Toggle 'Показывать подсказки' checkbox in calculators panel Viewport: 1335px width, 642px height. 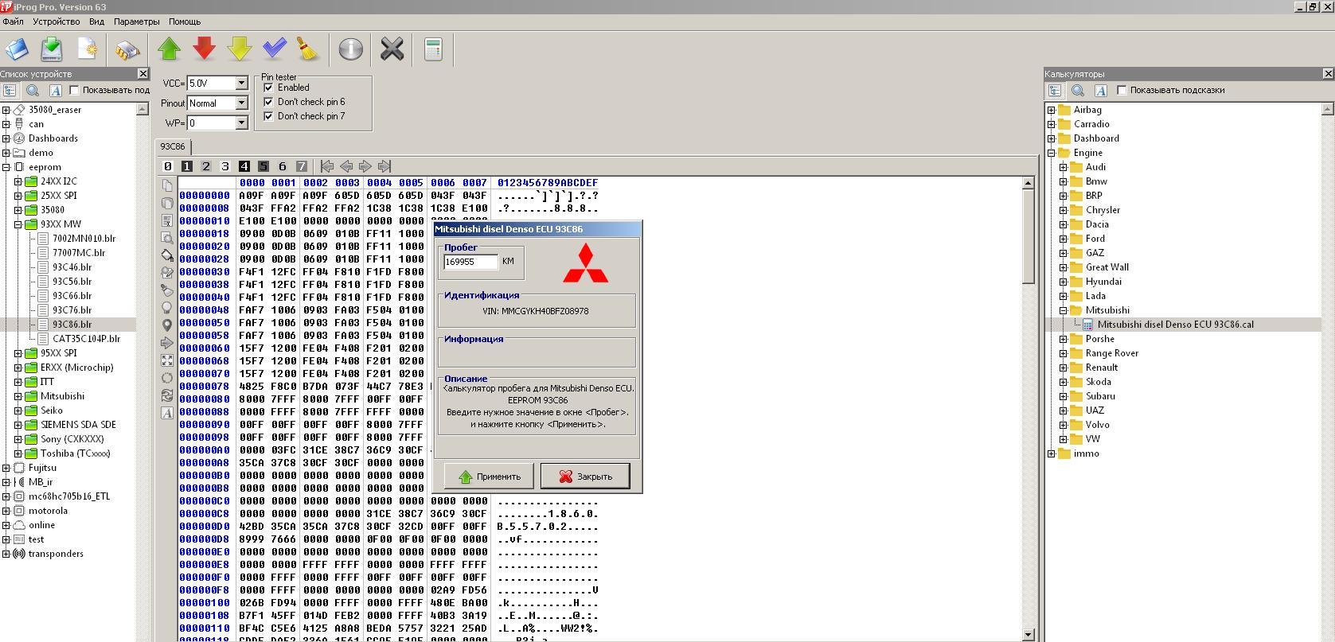(1122, 90)
